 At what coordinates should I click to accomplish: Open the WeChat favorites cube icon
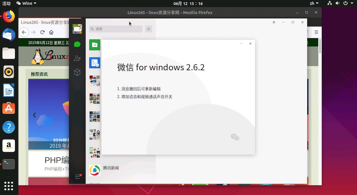click(77, 72)
